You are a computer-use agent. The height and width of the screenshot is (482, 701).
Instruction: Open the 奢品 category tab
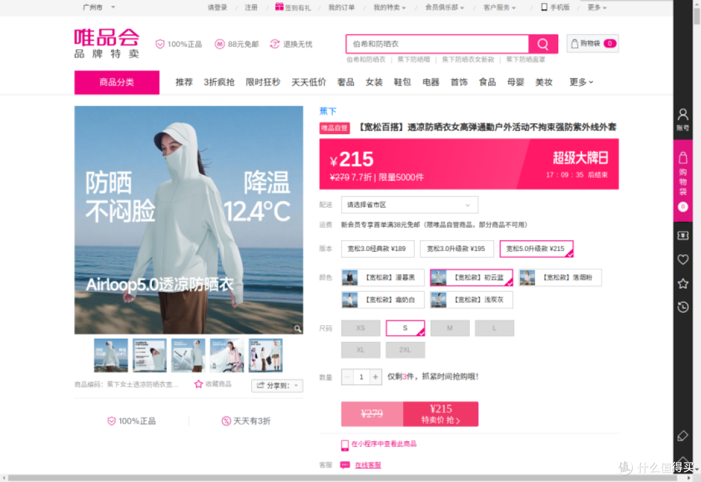345,82
